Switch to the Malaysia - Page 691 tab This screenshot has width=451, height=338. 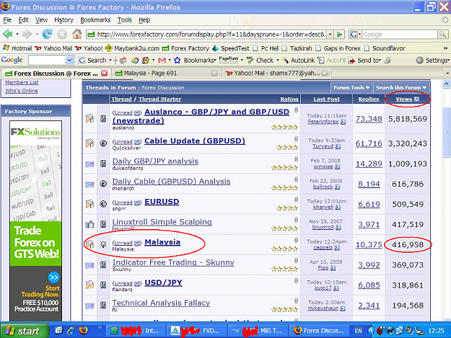point(166,74)
